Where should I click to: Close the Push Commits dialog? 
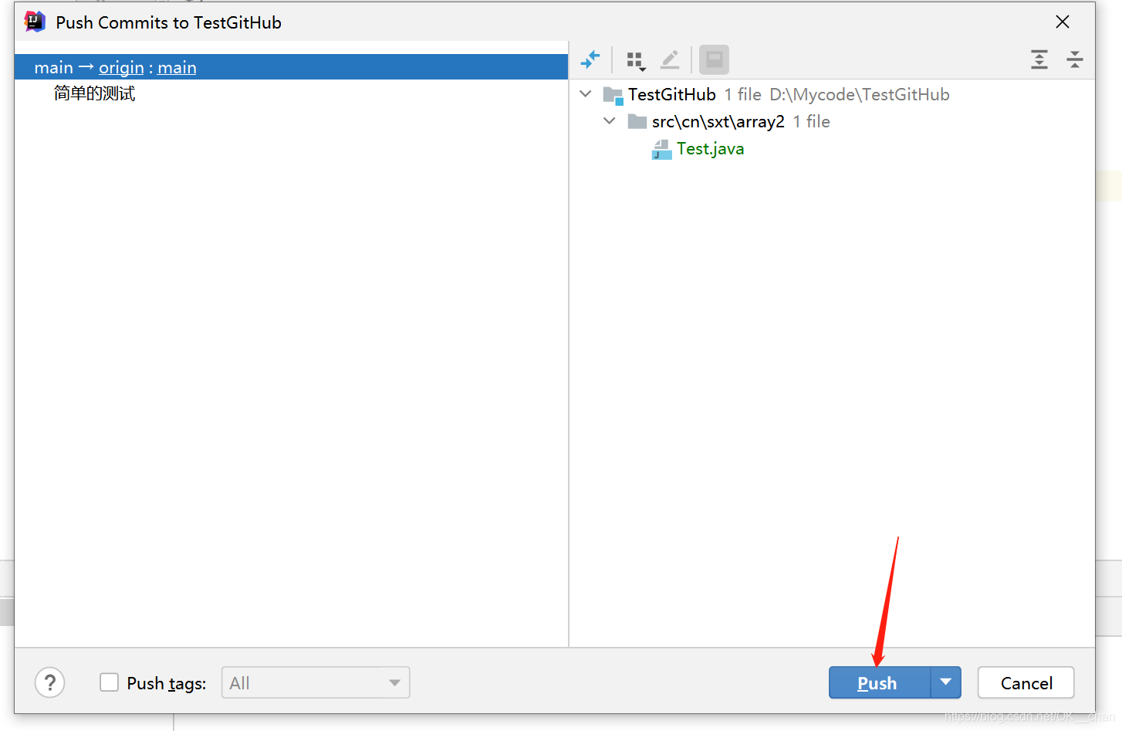click(1063, 22)
